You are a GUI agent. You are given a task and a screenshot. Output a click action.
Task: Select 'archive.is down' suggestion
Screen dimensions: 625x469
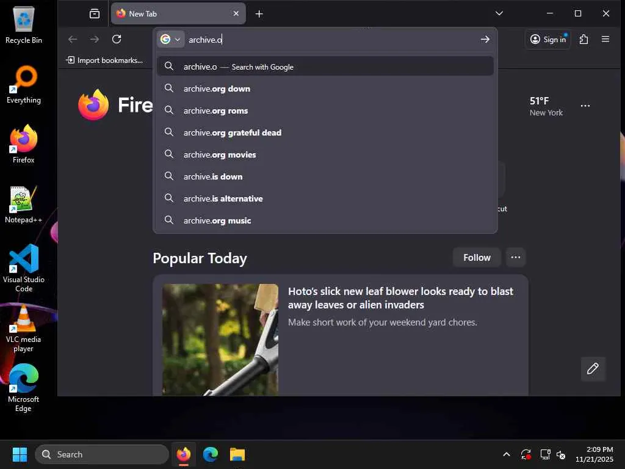(325, 176)
